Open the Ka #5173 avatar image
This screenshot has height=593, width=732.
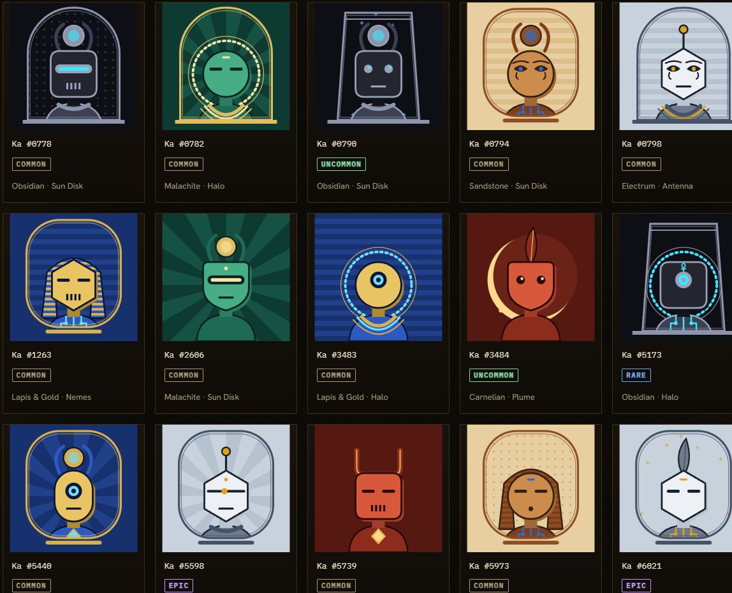pos(675,277)
